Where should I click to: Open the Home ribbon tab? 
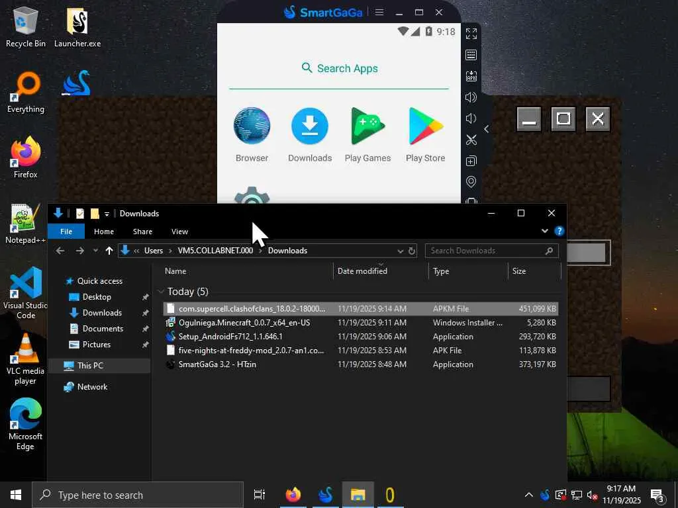pos(104,232)
